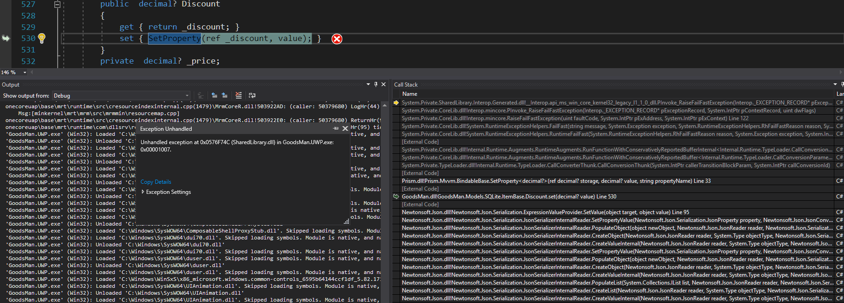
Task: Select ExpressionValueProvider.SetValue Line 95 frame
Action: 617,212
